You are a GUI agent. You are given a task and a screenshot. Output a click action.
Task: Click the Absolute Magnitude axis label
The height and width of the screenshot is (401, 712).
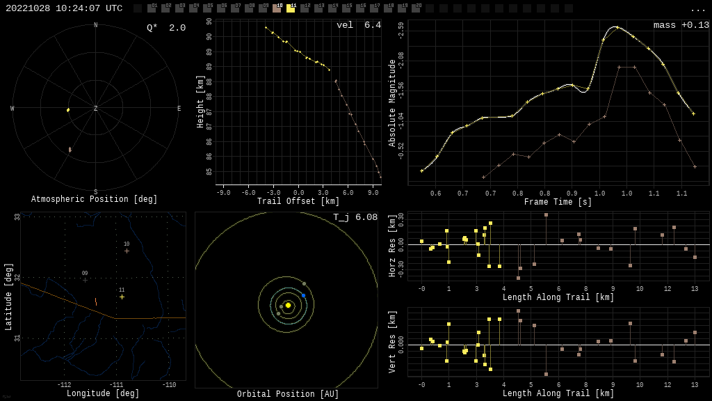coord(392,103)
